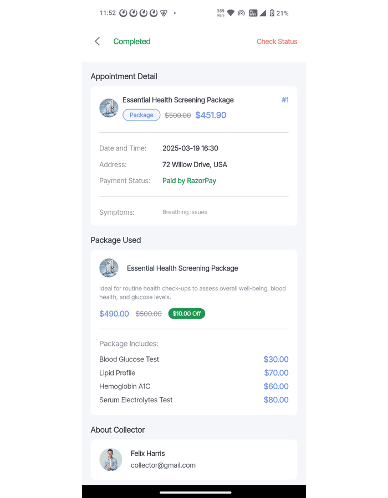The width and height of the screenshot is (388, 498).
Task: Tap the package thumbnail in Appointment Detail
Action: click(x=109, y=108)
